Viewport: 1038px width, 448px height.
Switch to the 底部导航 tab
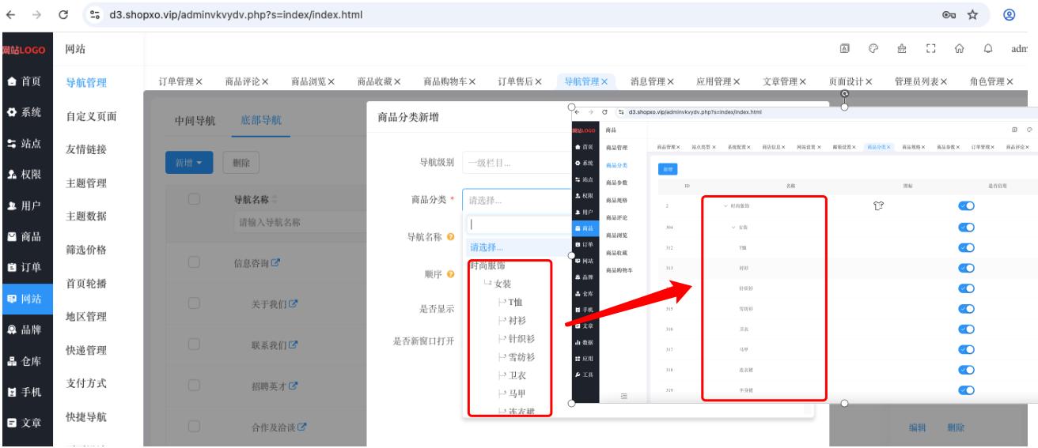tap(261, 120)
